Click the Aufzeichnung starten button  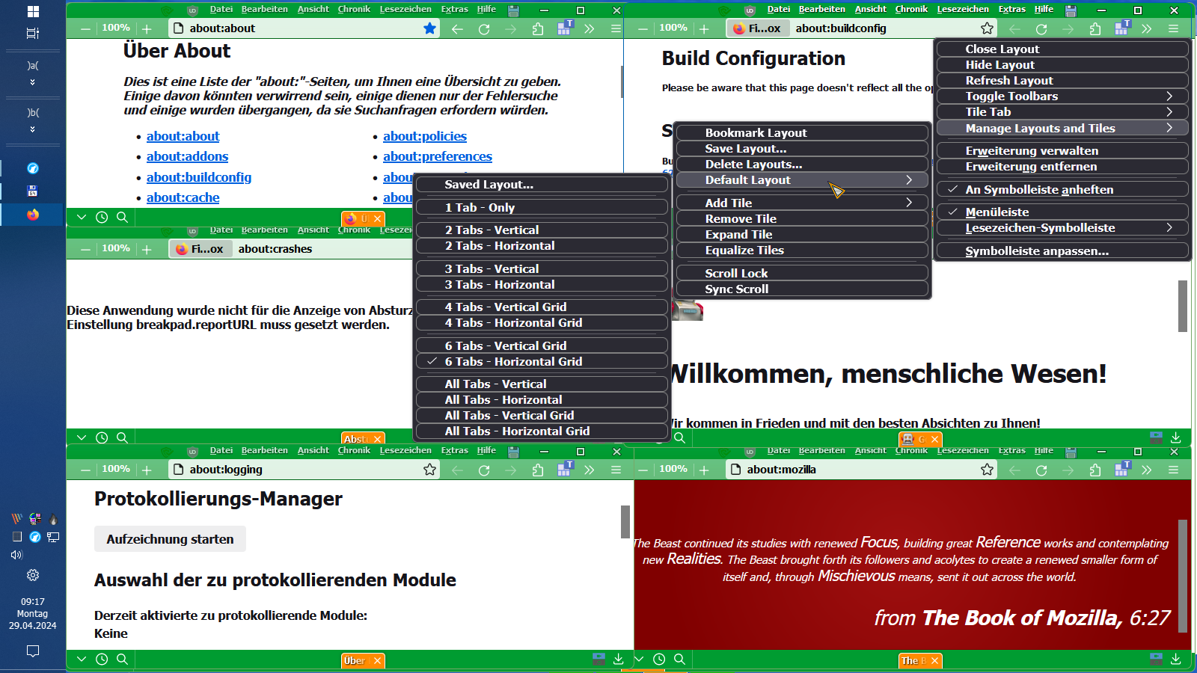click(170, 539)
